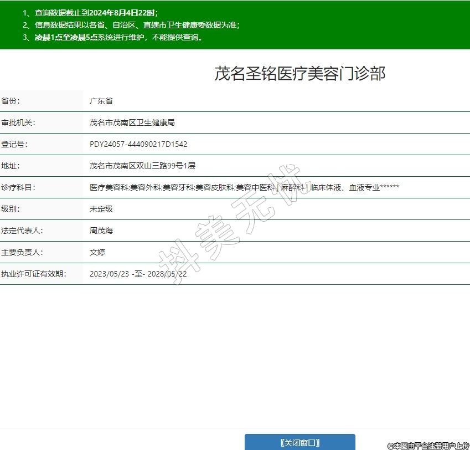Select legal representative name 周茂海

click(101, 231)
